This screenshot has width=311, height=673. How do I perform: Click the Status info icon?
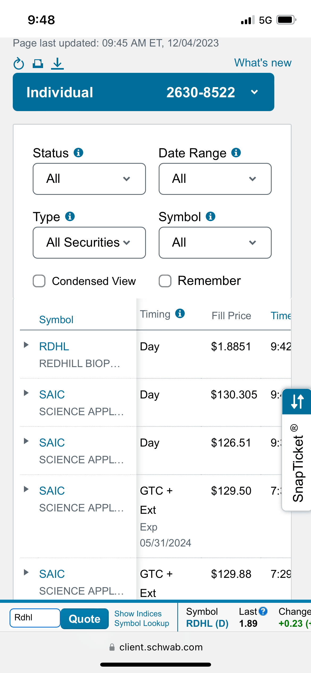click(x=78, y=153)
